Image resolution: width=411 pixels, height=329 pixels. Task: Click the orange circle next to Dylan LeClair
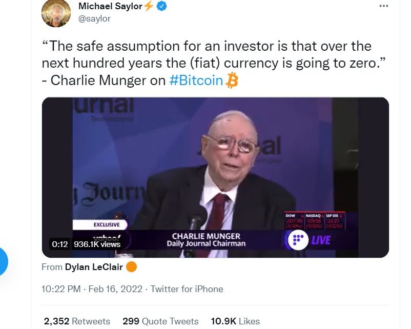pos(131,267)
